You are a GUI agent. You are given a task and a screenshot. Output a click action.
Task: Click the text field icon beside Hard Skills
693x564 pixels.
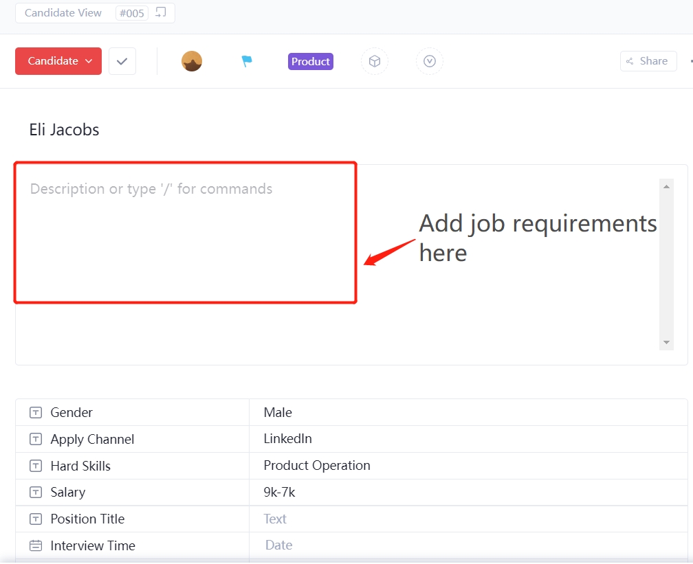click(35, 466)
